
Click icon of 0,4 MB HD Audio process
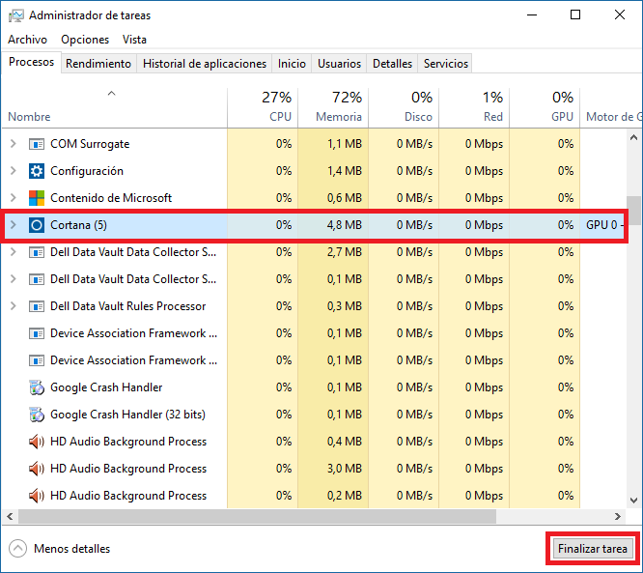click(37, 442)
